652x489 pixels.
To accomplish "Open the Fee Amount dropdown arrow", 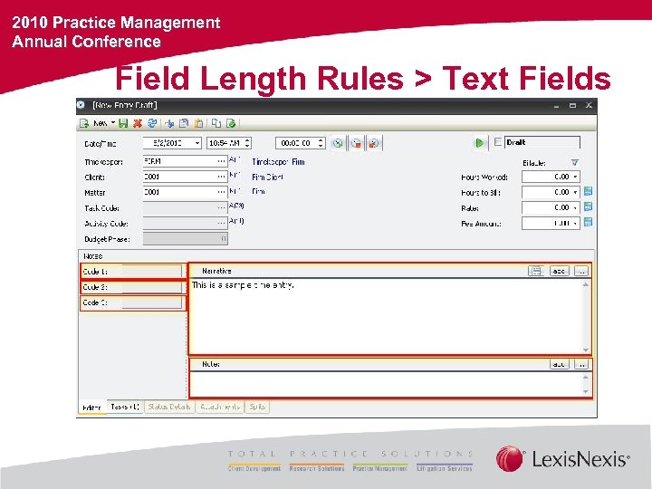I will click(576, 223).
